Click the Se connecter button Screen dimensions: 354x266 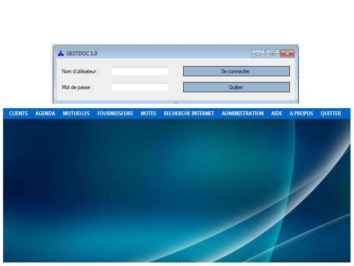[x=236, y=71]
